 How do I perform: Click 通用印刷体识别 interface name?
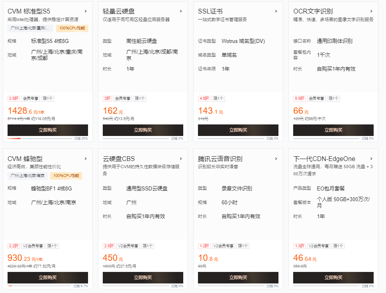[x=335, y=41]
